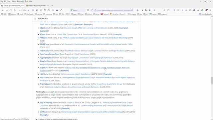Open the Edit menu
213x120 pixels.
pos(5,1)
